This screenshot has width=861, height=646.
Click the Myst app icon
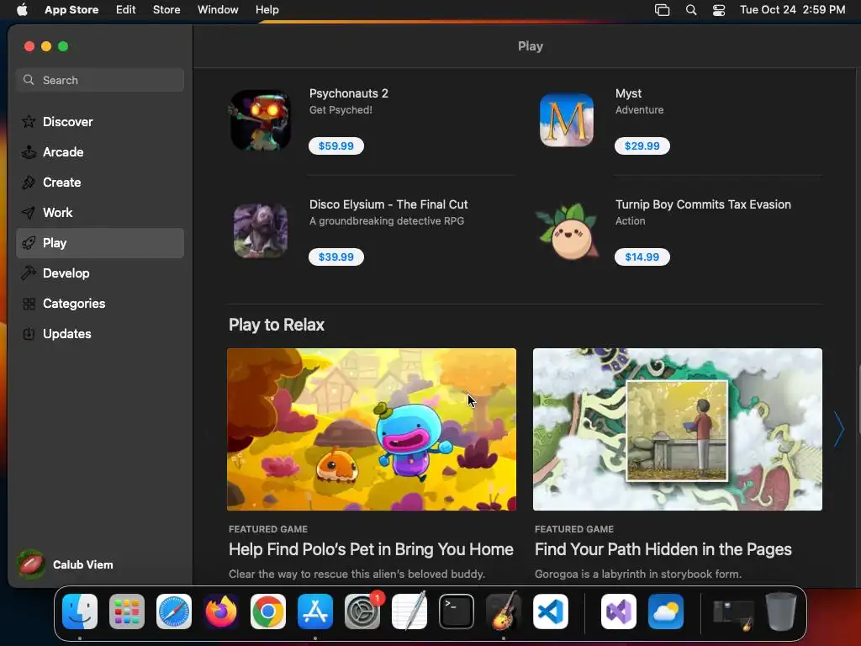click(566, 120)
